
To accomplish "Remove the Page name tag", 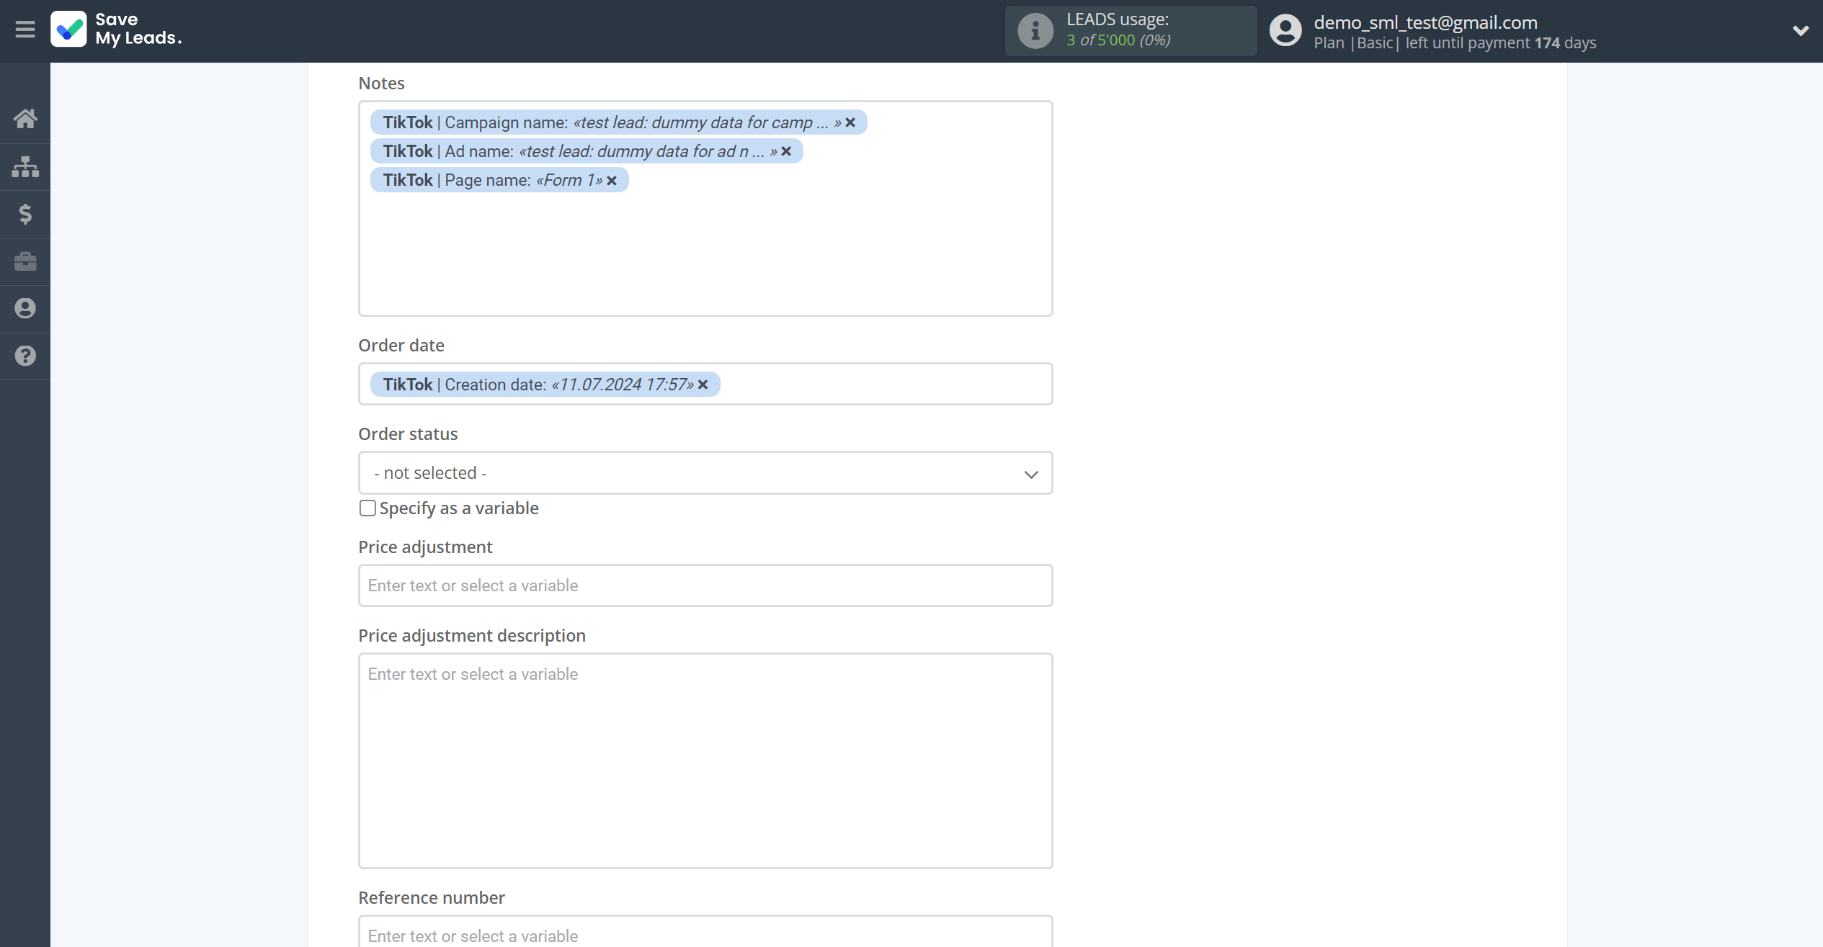I will (612, 180).
